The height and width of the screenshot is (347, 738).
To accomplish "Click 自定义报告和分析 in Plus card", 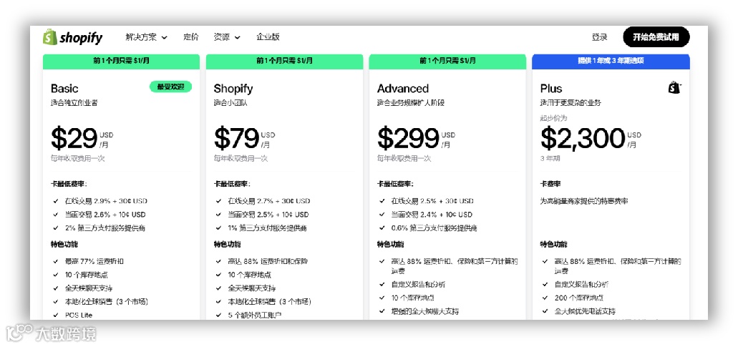I will tap(582, 285).
